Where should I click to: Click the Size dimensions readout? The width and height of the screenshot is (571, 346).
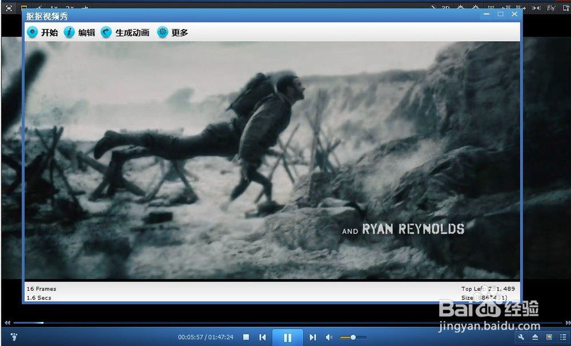coord(484,298)
